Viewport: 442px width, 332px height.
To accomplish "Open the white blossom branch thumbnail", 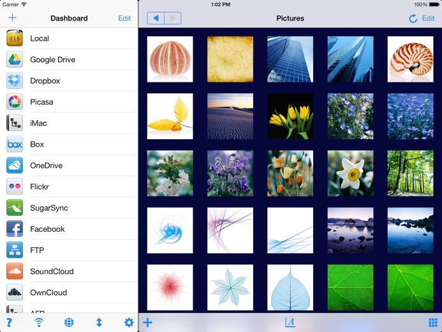I will [170, 173].
